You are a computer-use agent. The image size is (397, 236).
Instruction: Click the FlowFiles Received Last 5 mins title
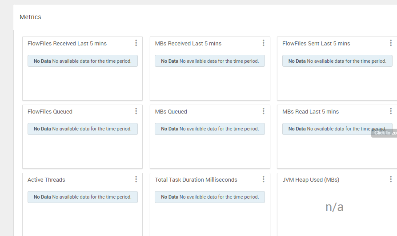pyautogui.click(x=67, y=44)
